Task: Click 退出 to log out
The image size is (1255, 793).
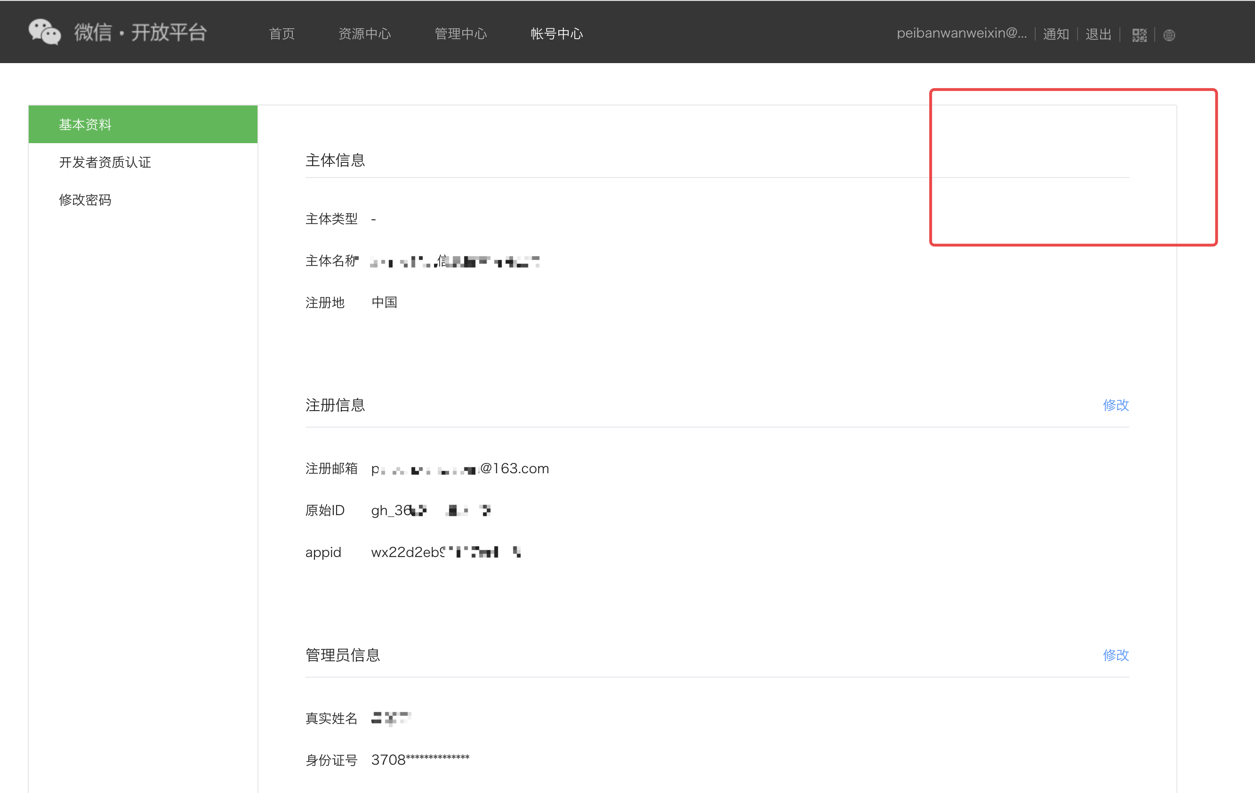Action: (x=1098, y=34)
